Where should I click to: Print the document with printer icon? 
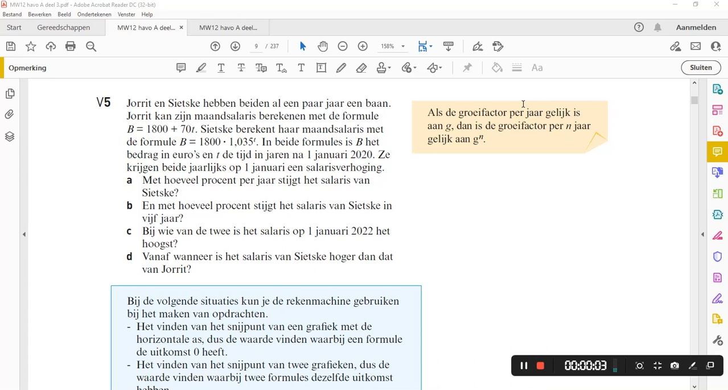(x=71, y=47)
